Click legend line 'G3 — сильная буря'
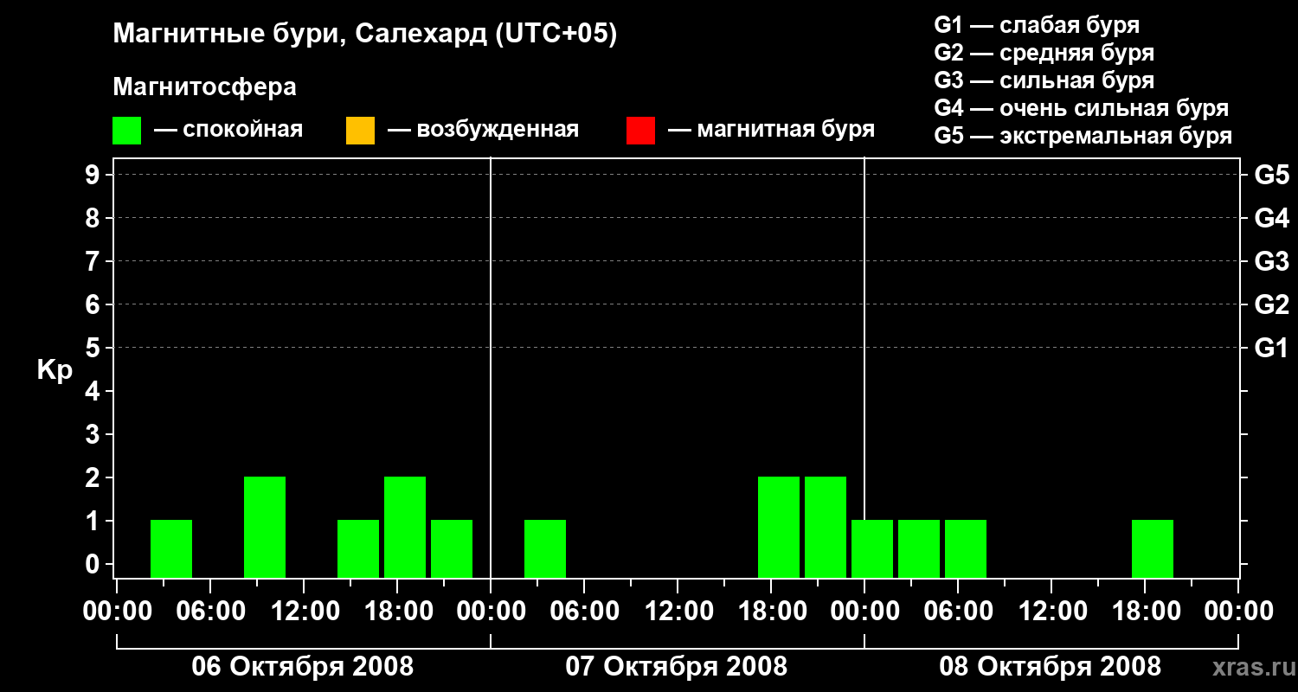Screen dimensions: 1298x692 [x=1044, y=80]
